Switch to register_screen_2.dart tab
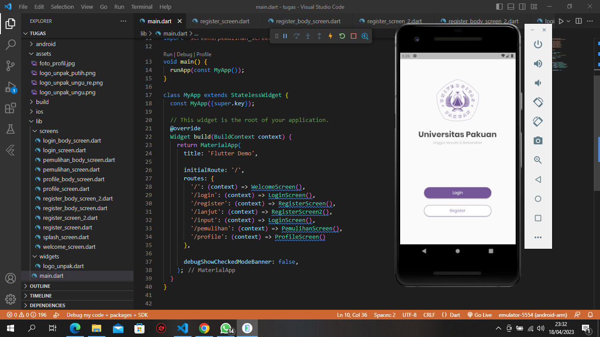600x337 pixels. (394, 21)
